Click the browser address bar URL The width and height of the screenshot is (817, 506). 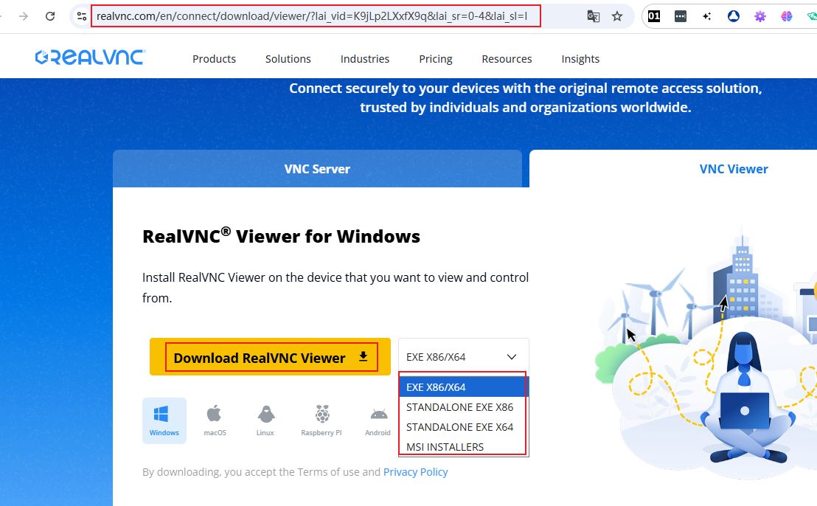(316, 16)
